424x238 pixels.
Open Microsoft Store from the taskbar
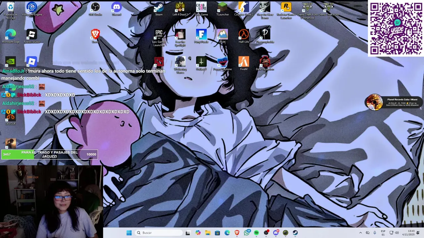[x=217, y=233]
